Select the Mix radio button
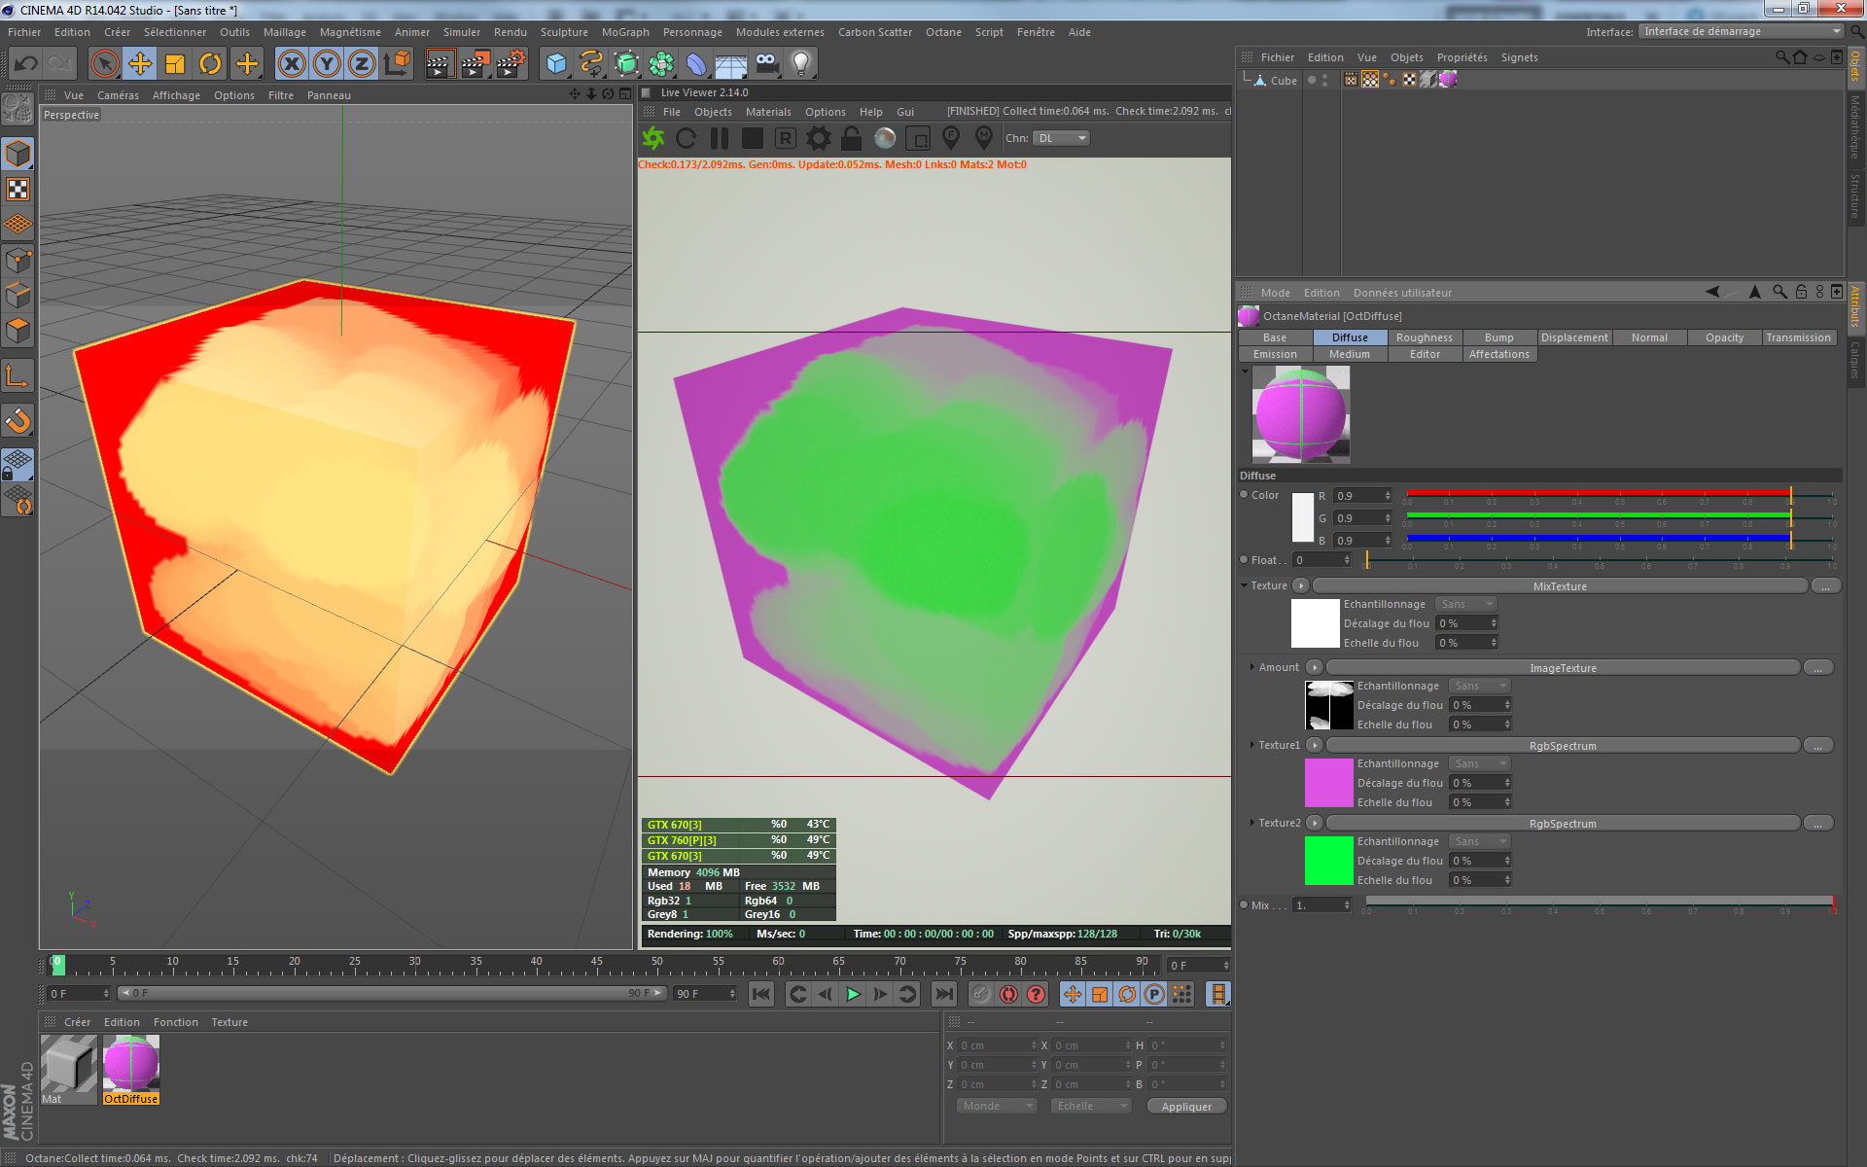This screenshot has height=1167, width=1867. (1244, 905)
